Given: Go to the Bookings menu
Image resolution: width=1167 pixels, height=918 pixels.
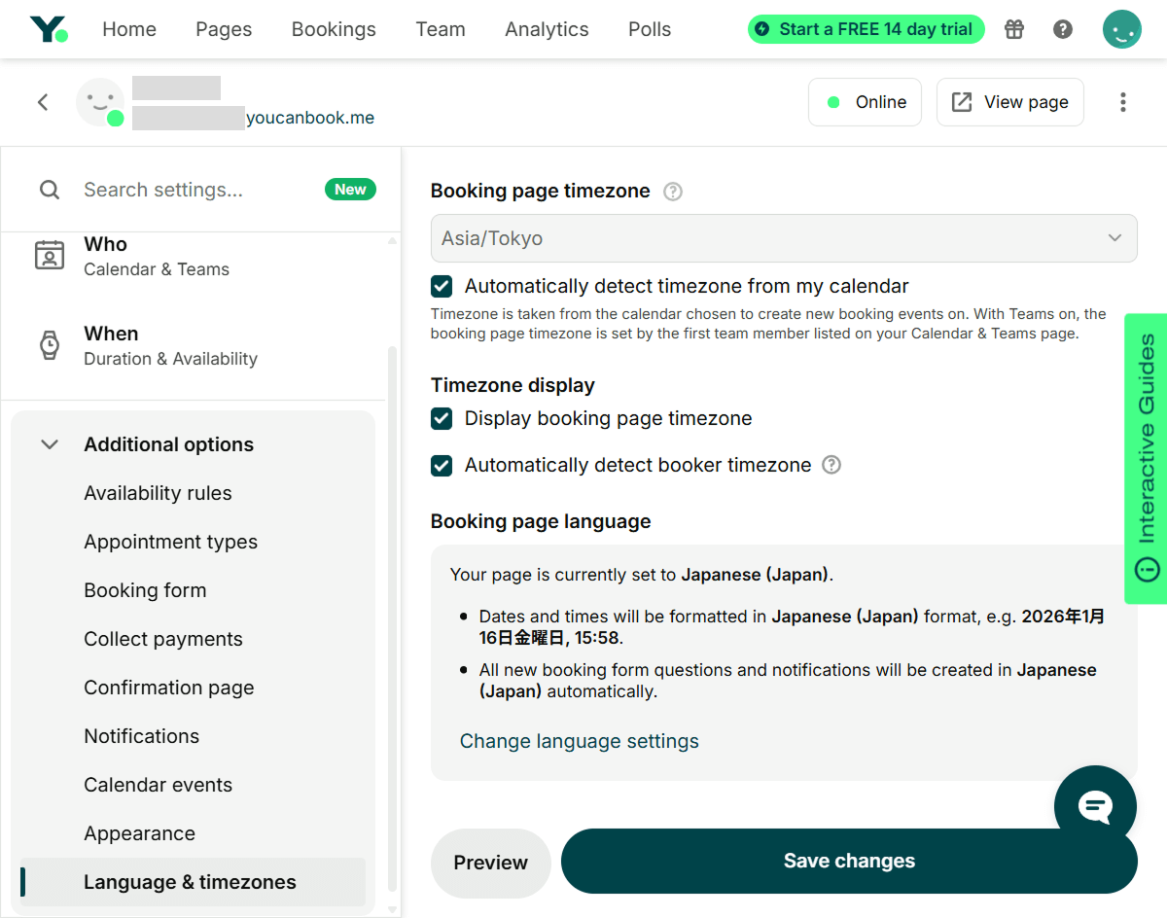Looking at the screenshot, I should click(334, 29).
